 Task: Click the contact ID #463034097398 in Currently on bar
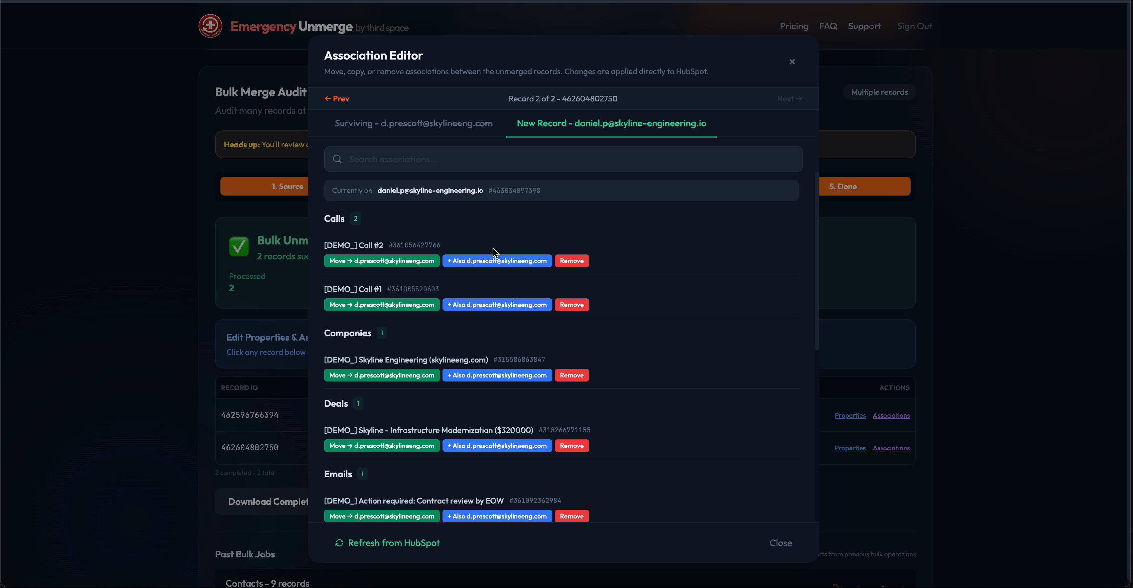(514, 191)
